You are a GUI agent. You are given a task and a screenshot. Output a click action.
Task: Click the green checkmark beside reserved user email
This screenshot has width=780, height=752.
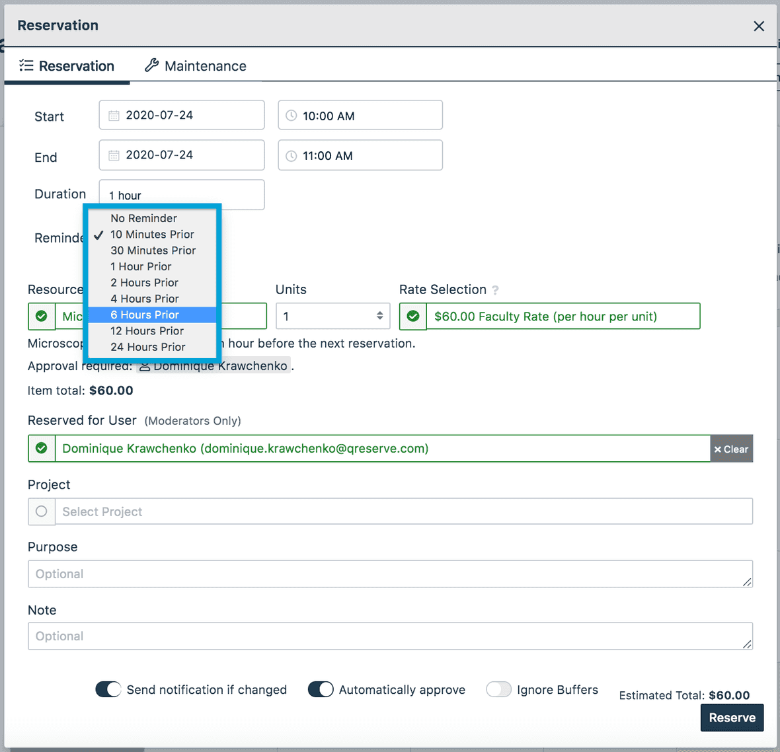point(42,449)
